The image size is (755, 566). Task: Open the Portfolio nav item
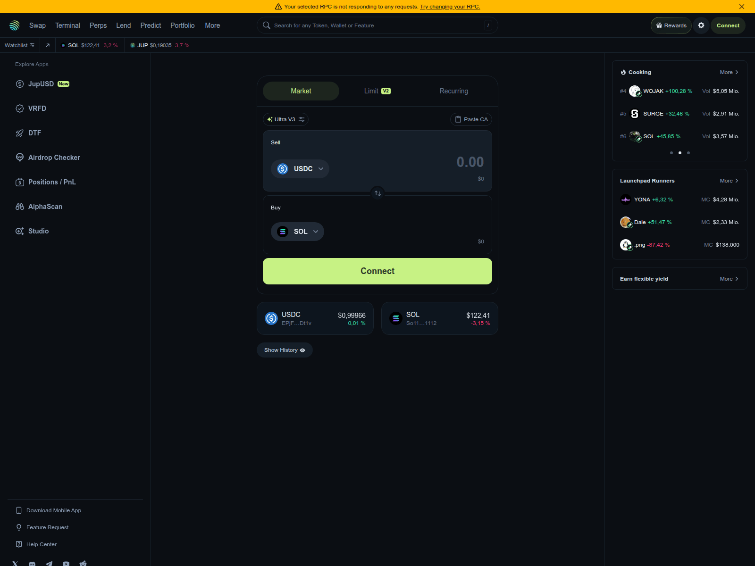tap(183, 25)
